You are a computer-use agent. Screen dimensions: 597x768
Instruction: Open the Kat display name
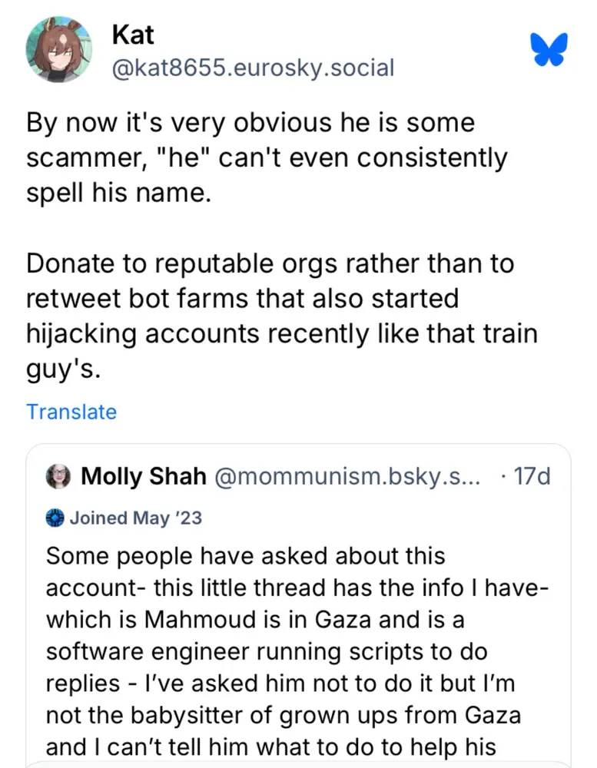click(x=133, y=34)
